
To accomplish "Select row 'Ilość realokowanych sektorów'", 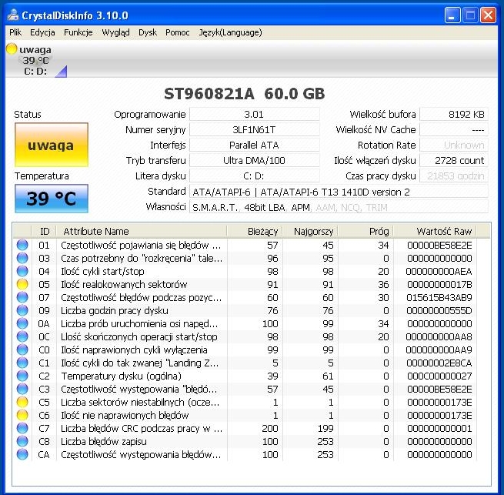I will (245, 284).
